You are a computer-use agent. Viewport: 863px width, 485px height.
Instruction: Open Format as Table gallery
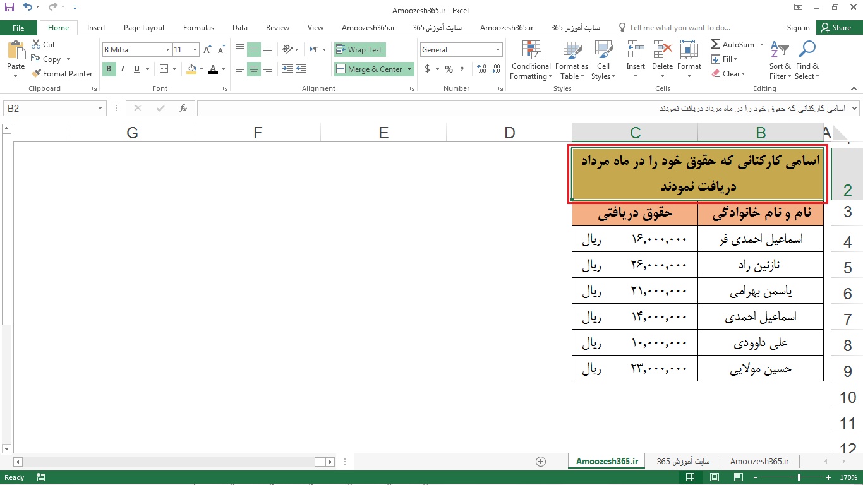click(572, 60)
